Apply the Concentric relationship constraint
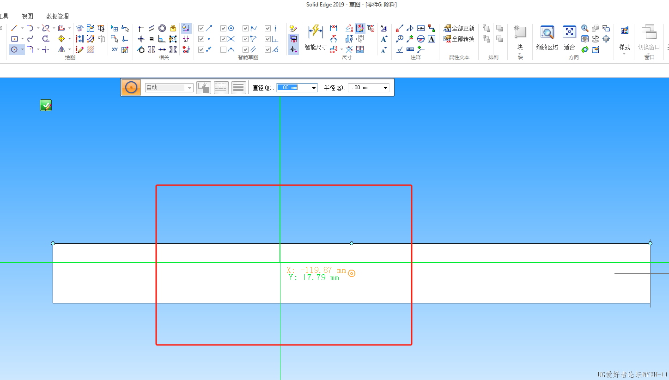669x380 pixels. pos(162,28)
